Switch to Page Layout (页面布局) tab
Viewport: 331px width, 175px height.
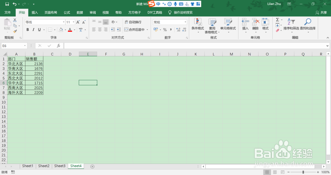(51, 13)
